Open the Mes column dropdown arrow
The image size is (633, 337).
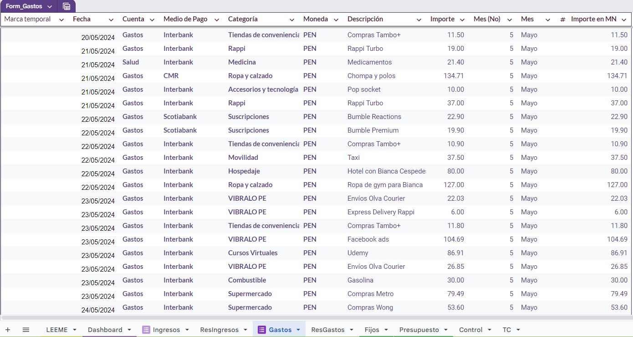(548, 20)
